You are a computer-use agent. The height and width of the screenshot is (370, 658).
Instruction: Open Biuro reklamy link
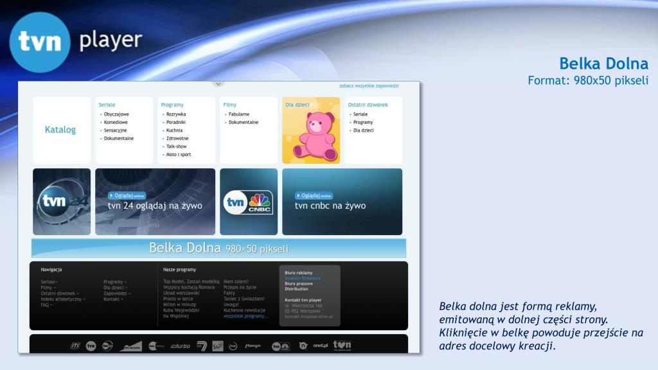tap(298, 272)
